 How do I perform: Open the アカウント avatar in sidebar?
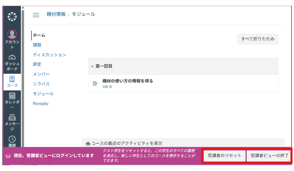12,35
